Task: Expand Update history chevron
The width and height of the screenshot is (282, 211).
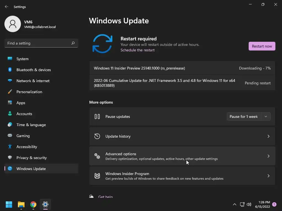Action: [268, 136]
